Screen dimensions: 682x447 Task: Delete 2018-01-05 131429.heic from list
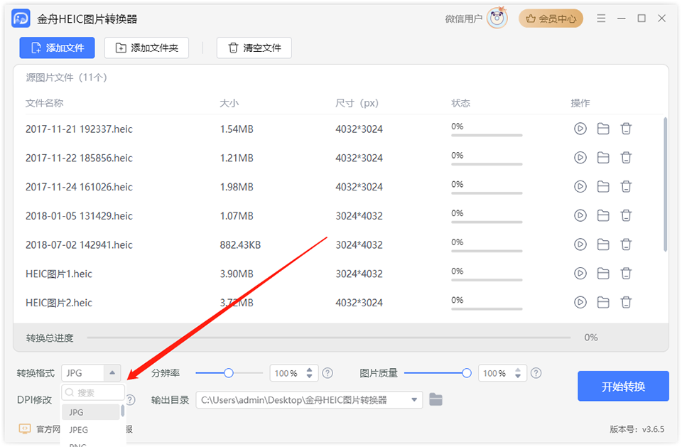(x=626, y=215)
